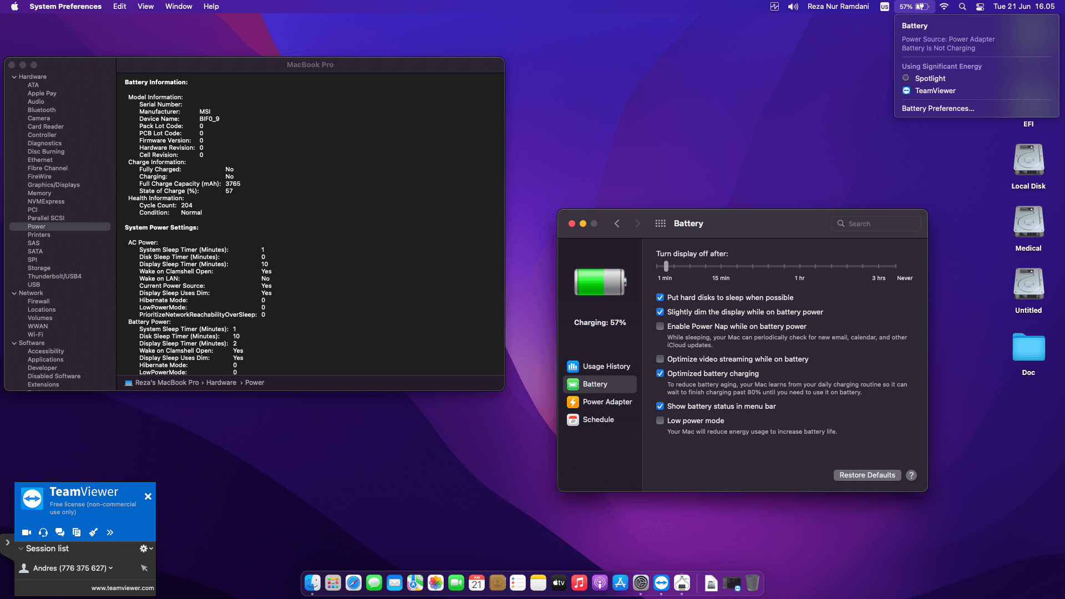Open session list gear settings dropdown
1065x599 pixels.
click(146, 549)
